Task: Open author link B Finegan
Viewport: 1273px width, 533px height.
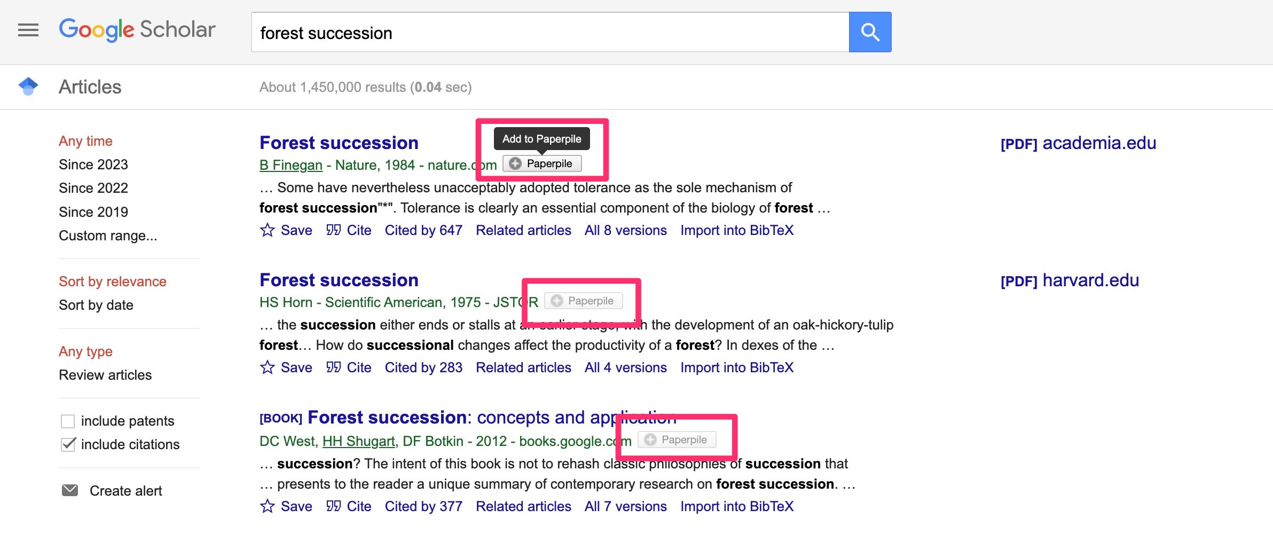Action: (291, 165)
